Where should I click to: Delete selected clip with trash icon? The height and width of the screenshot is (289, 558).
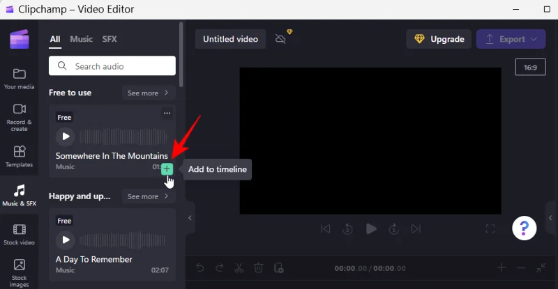point(258,267)
